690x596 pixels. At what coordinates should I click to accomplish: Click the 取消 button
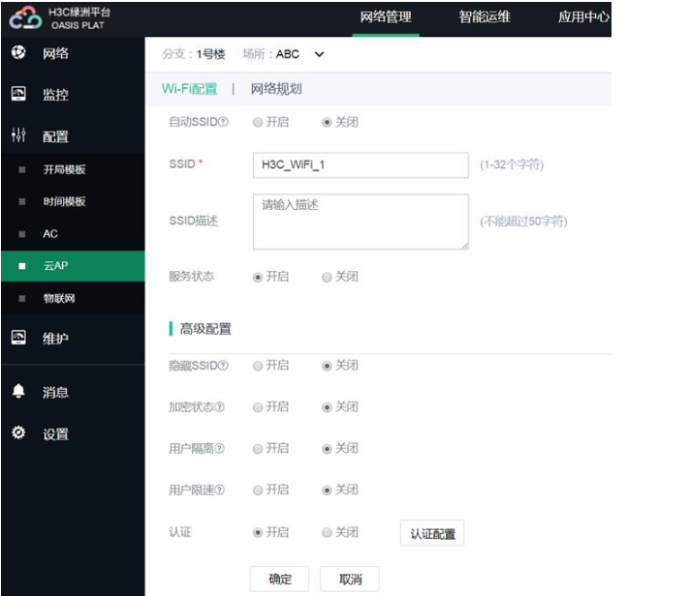click(x=350, y=579)
